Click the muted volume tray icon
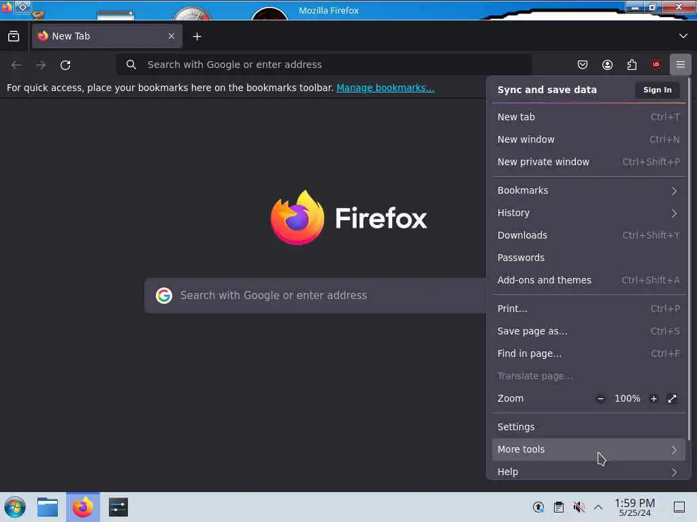This screenshot has height=522, width=697. [x=579, y=507]
